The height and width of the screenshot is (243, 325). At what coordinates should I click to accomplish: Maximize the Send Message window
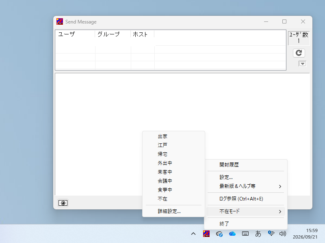point(284,21)
